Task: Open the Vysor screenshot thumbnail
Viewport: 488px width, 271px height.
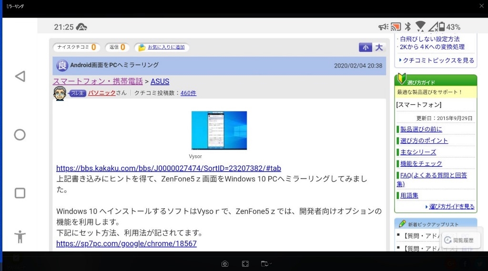Action: [x=219, y=130]
